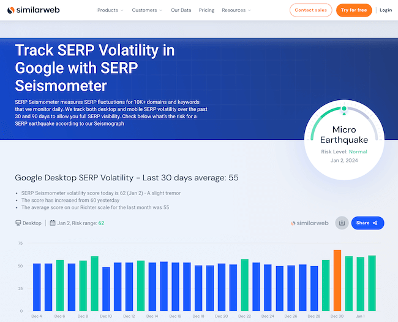
Task: Select the green Dec 22 bar
Action: [244, 285]
